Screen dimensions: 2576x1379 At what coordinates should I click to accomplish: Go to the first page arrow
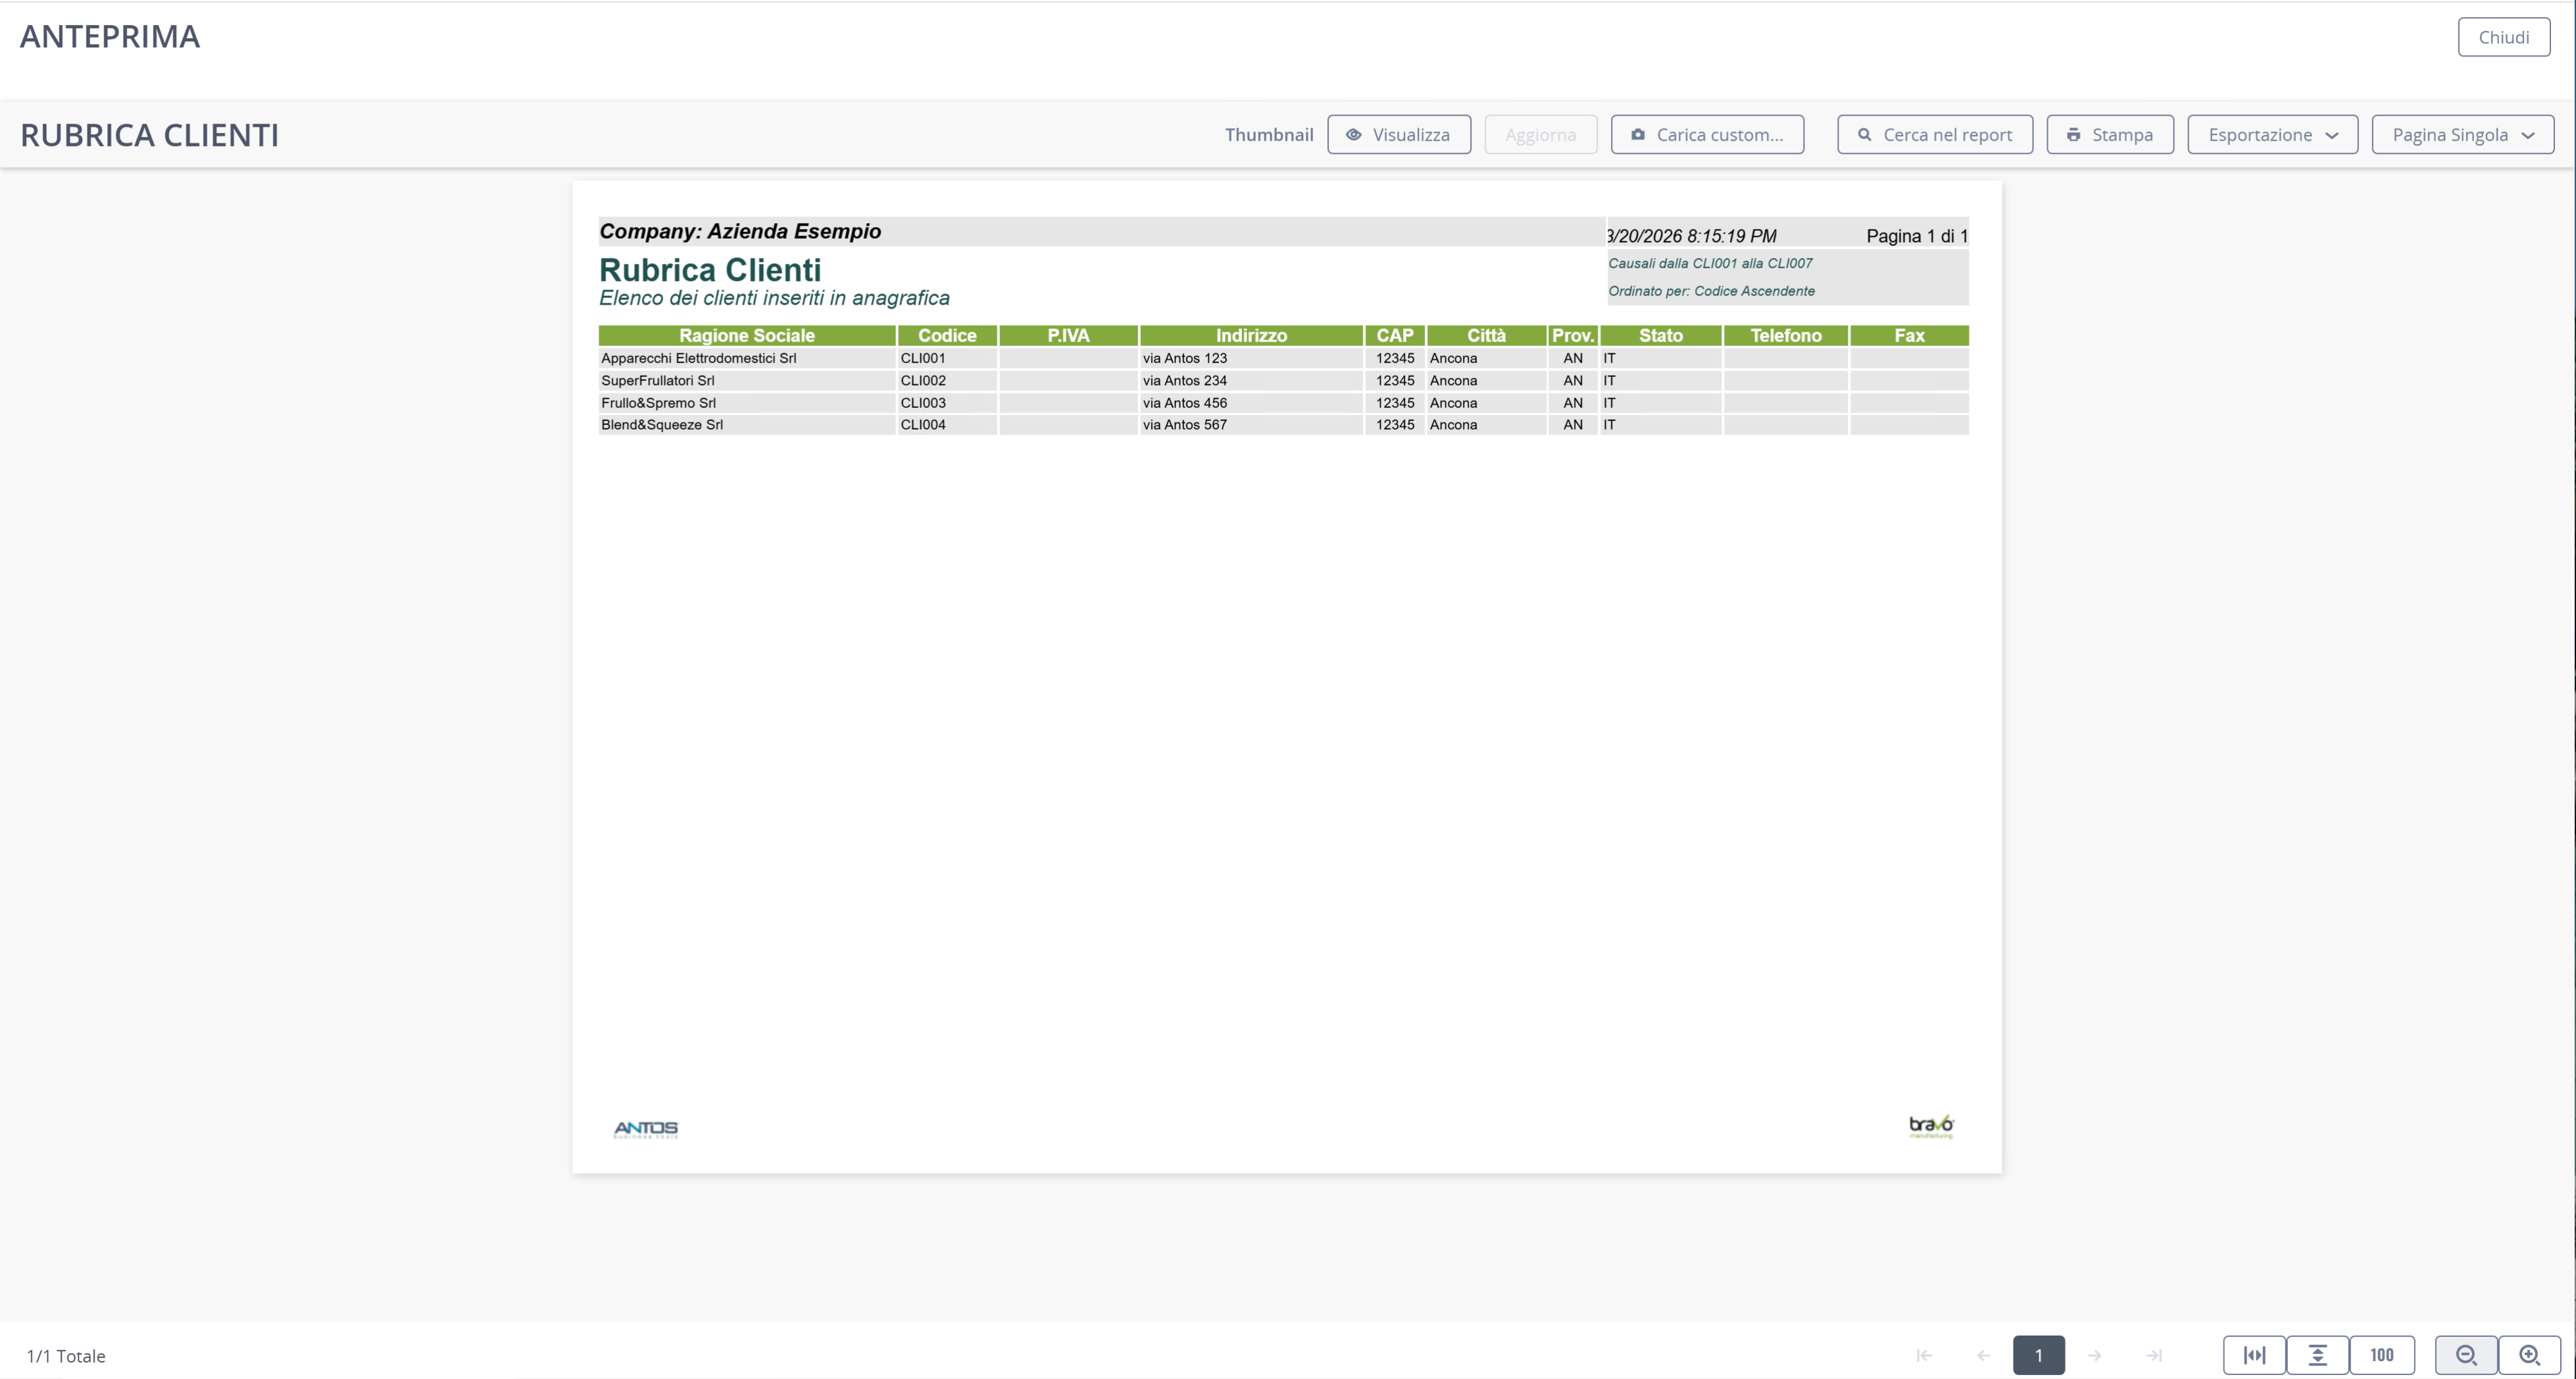coord(1924,1355)
